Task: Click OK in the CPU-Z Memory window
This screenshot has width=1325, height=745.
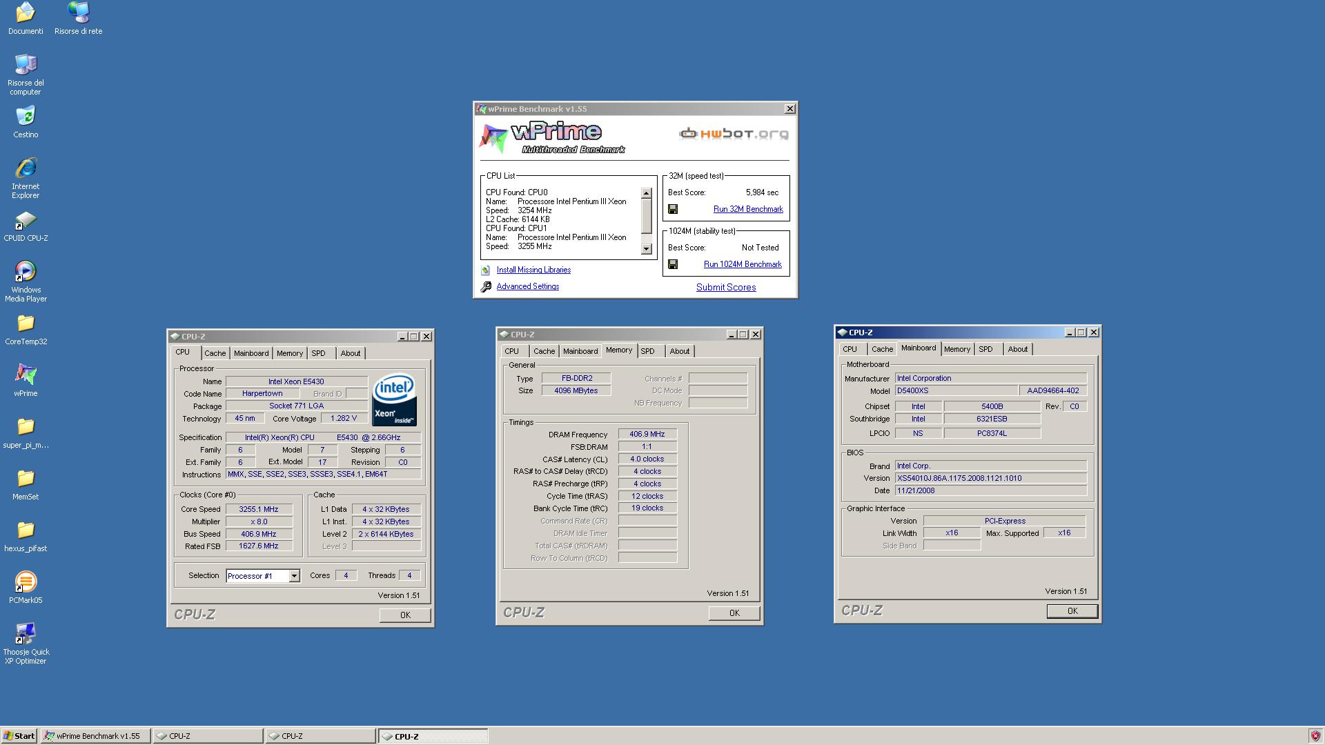Action: 734,613
